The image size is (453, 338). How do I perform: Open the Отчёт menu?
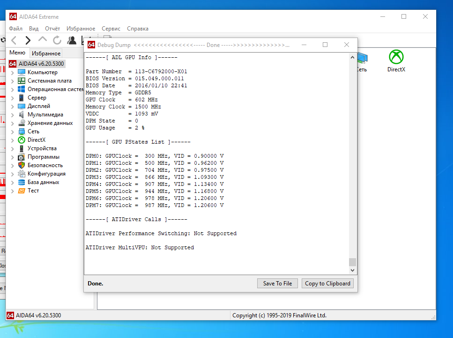[52, 28]
